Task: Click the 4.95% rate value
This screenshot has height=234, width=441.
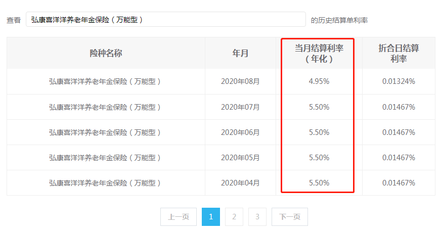Action: click(x=319, y=81)
